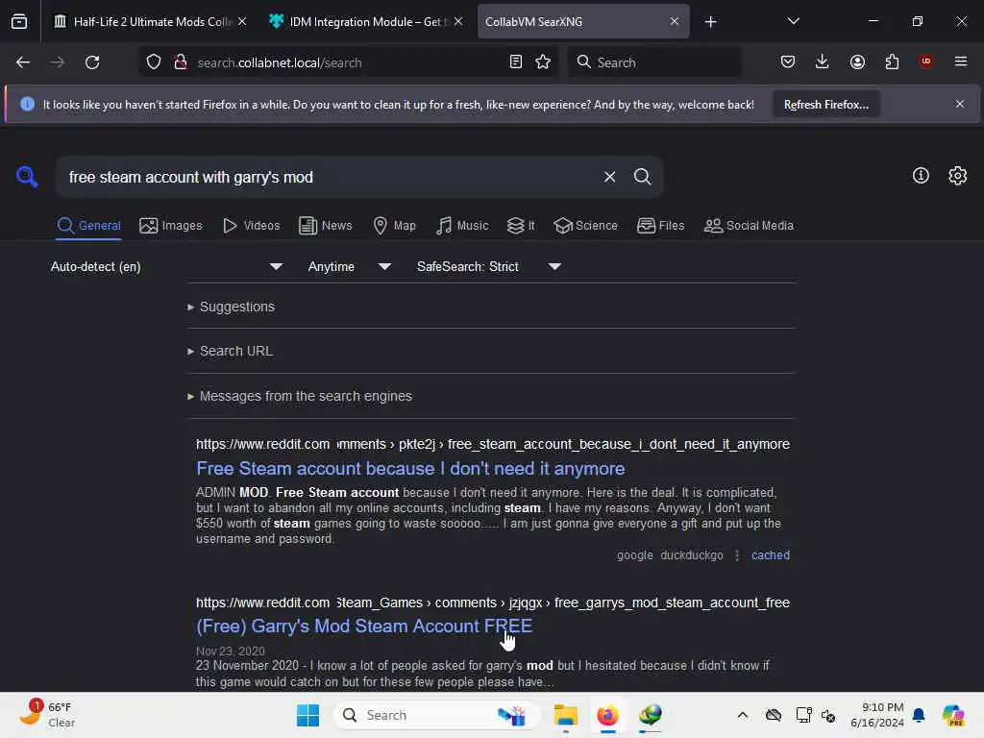Open 'Free Steam account because I don't need it anymore'

(x=410, y=469)
